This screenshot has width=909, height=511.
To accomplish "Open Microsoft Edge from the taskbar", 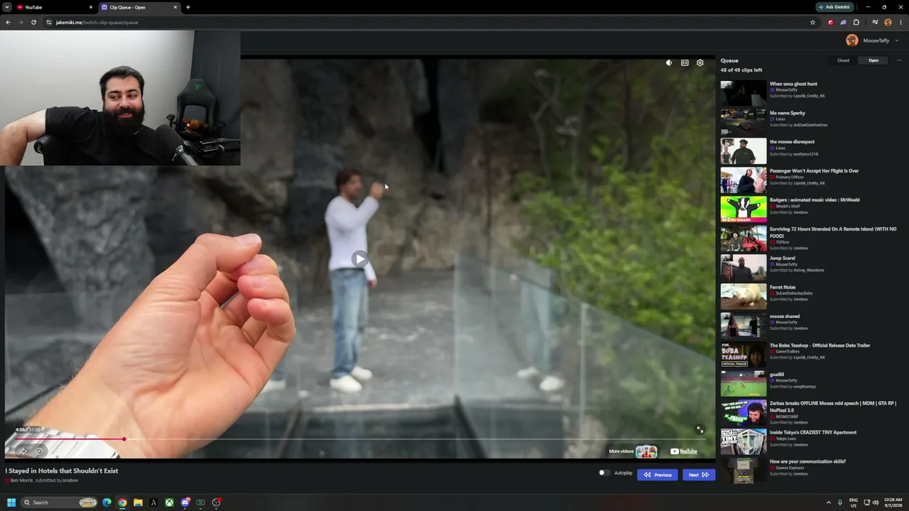I will pyautogui.click(x=107, y=502).
